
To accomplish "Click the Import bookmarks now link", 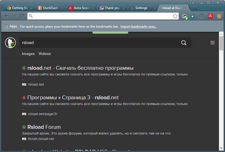I will 138,27.
